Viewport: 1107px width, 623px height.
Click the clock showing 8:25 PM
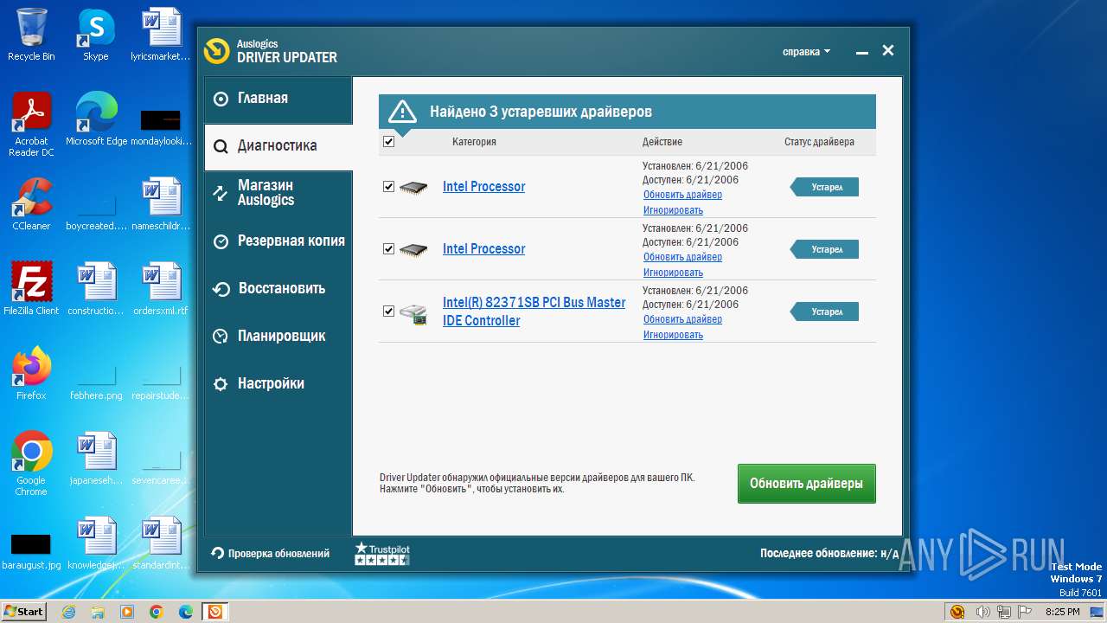[1062, 612]
